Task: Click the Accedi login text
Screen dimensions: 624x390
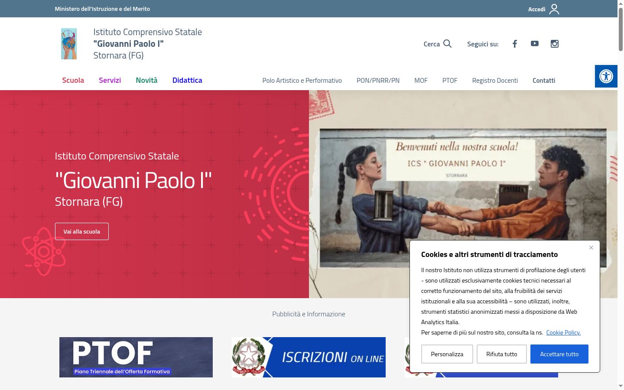Action: tap(536, 9)
